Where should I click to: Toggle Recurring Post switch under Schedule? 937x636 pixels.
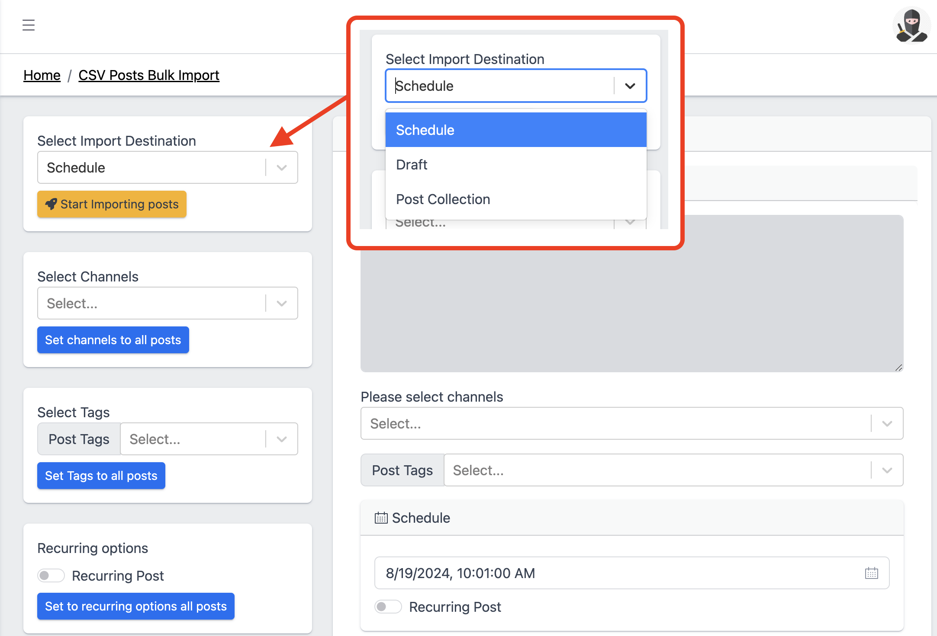point(388,607)
